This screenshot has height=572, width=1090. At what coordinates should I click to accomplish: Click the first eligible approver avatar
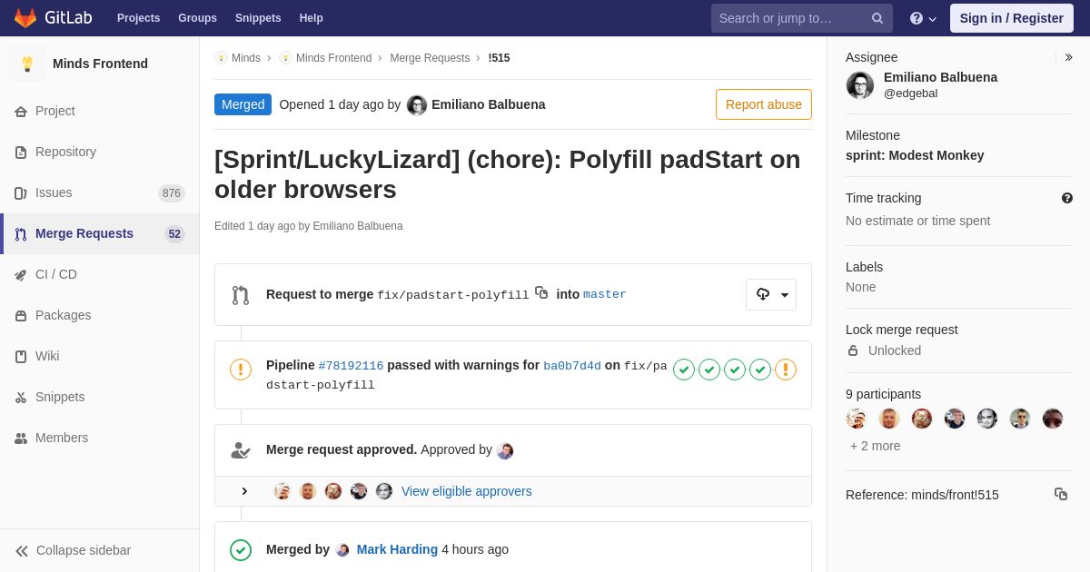282,491
